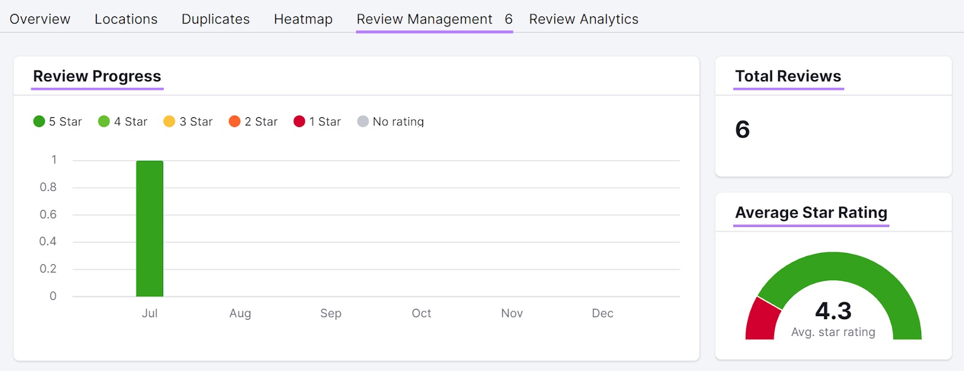Viewport: 964px width, 371px height.
Task: Toggle the 1 Star legend item
Action: [x=318, y=122]
